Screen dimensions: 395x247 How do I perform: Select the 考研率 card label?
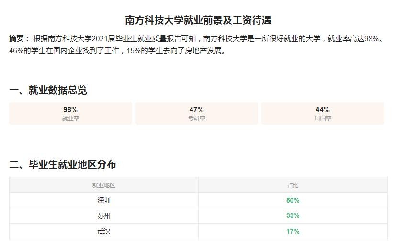(196, 118)
